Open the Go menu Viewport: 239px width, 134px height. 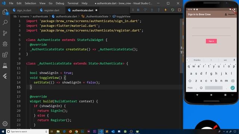tap(50, 3)
